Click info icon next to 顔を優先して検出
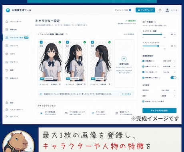 pos(159,78)
